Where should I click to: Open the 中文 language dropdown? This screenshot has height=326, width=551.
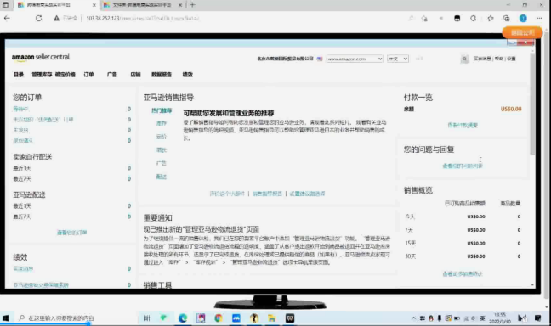click(x=398, y=59)
